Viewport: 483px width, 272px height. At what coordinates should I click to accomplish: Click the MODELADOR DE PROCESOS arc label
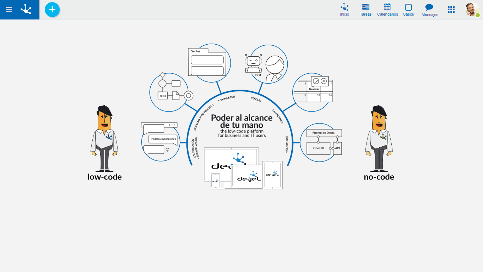(x=204, y=117)
